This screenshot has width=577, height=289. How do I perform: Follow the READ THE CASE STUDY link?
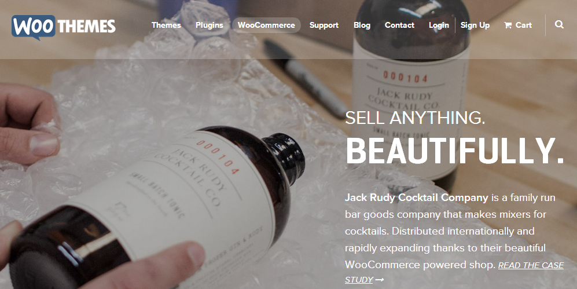454,272
